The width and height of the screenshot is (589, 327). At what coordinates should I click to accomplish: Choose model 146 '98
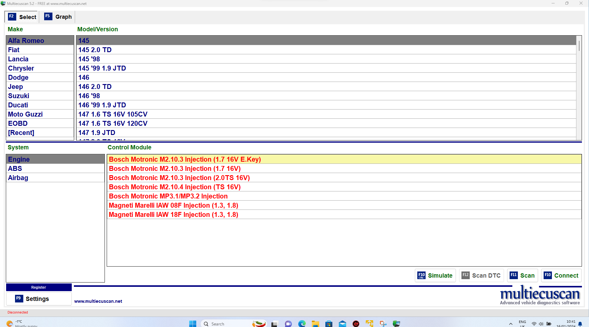pos(326,96)
